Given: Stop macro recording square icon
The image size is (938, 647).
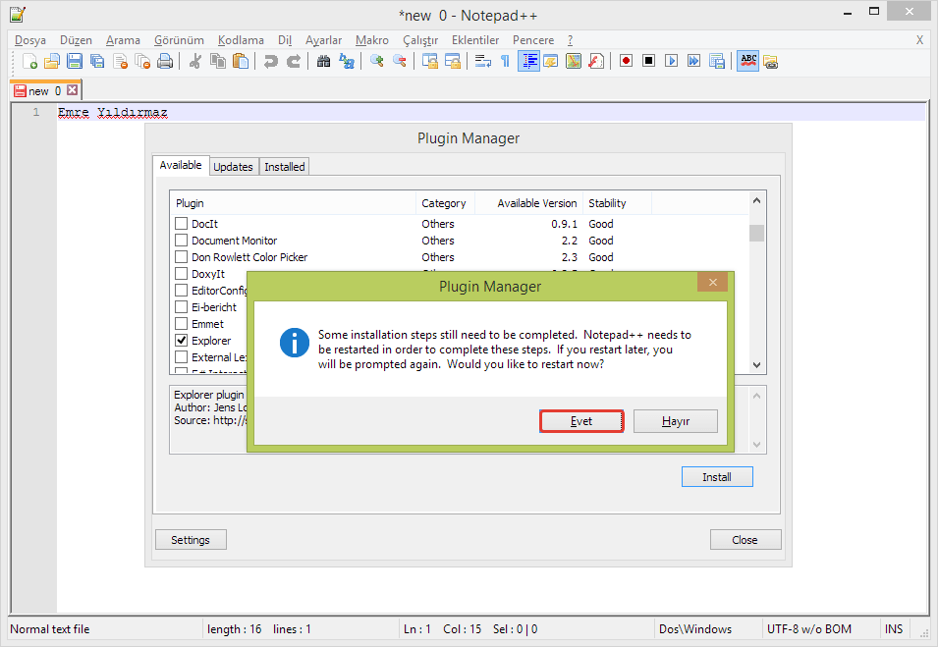Looking at the screenshot, I should [x=648, y=61].
